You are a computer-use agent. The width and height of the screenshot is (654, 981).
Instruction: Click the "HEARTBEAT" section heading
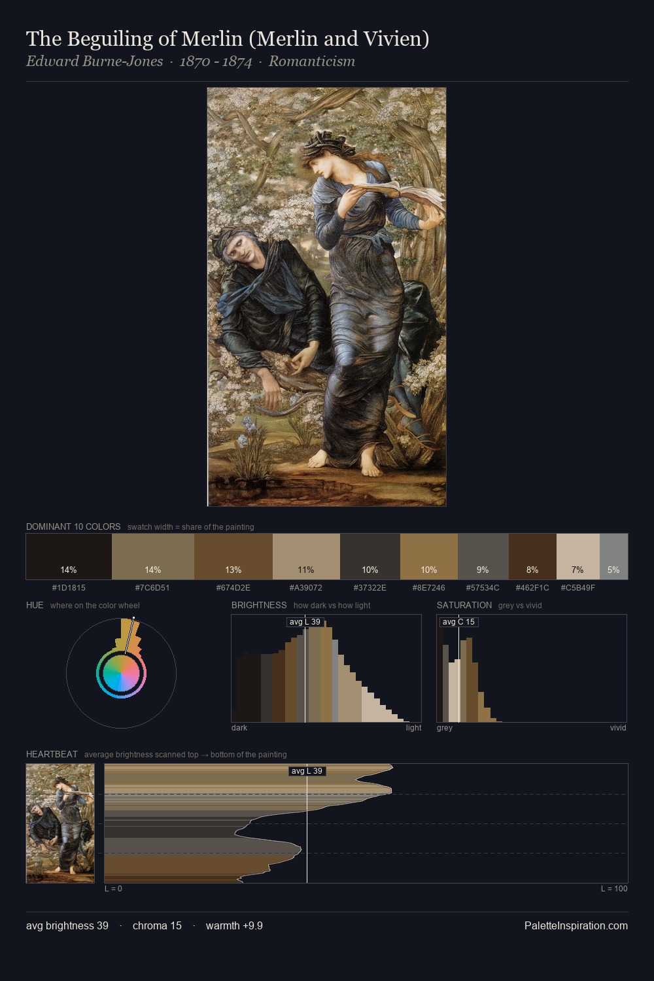[52, 754]
